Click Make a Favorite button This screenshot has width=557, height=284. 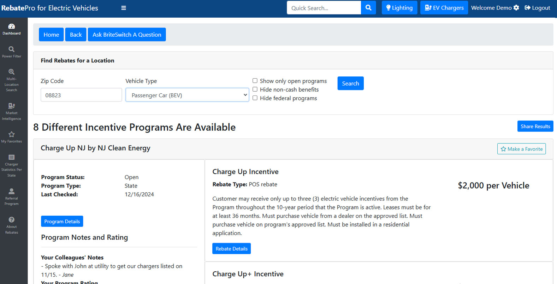tap(521, 149)
